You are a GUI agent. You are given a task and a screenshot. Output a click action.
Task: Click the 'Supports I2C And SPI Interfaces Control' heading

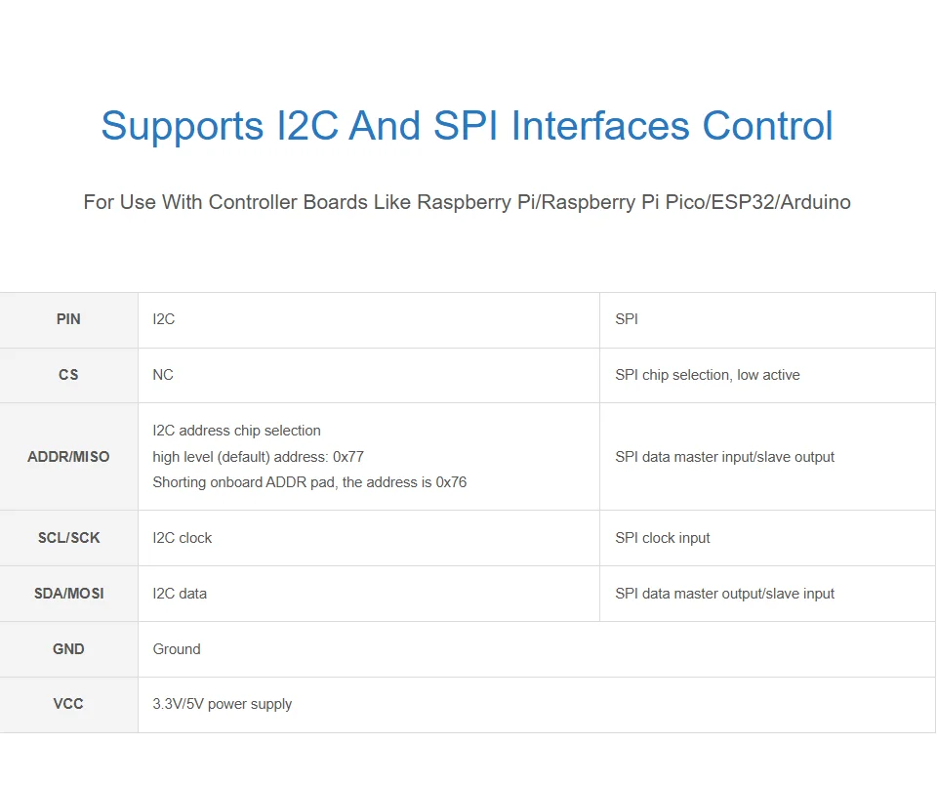click(x=467, y=126)
